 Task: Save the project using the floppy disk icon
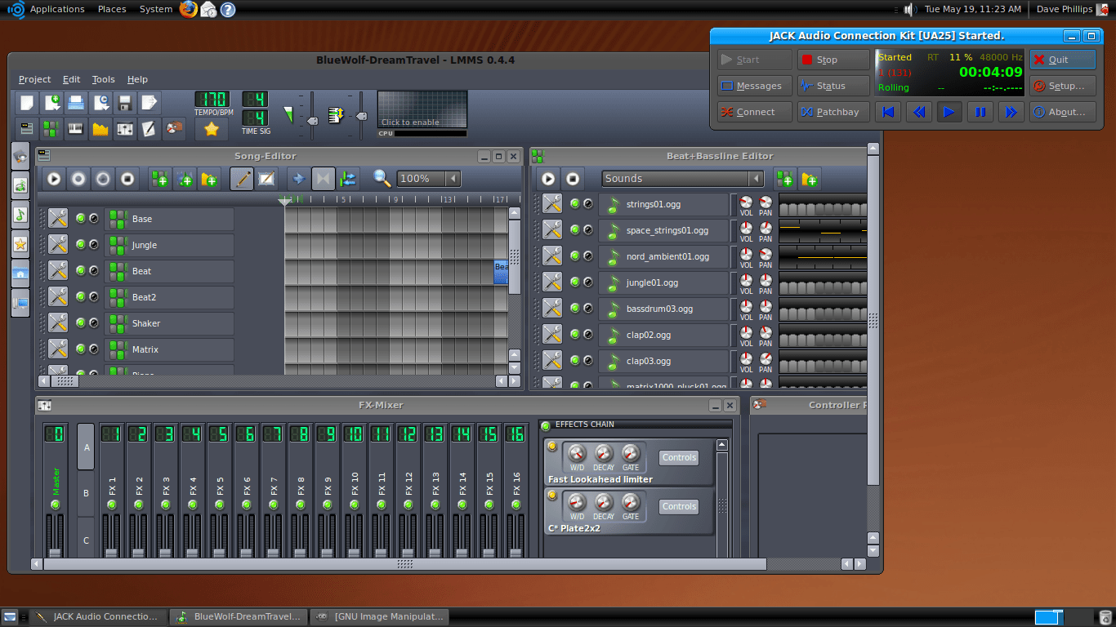124,102
